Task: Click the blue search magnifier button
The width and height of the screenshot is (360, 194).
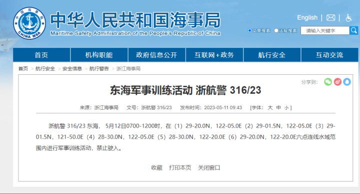Action: click(354, 30)
